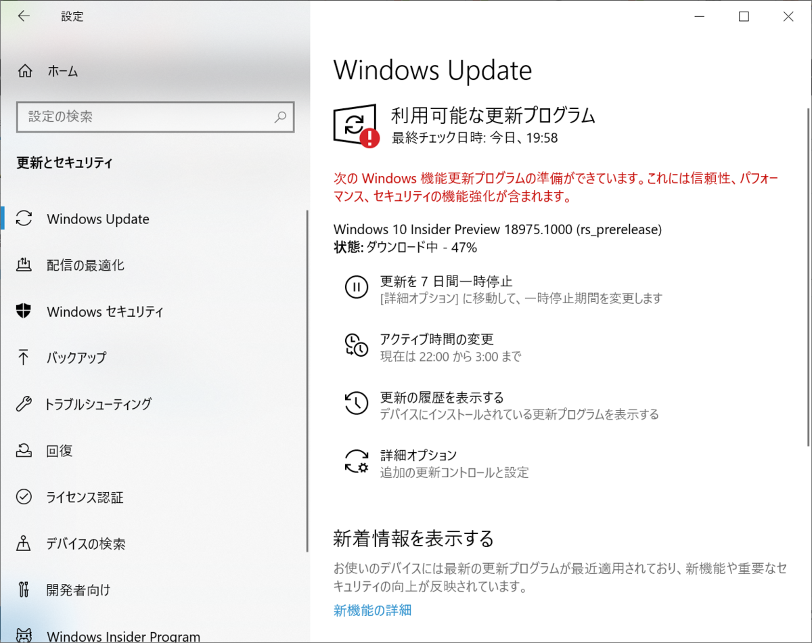Click the 利用可能な更新プログラム heading

(493, 115)
